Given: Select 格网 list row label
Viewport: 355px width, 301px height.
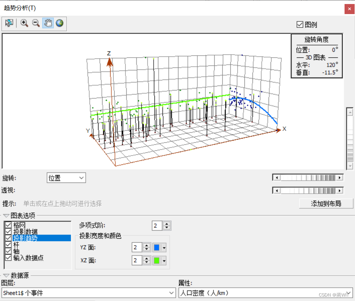Looking at the screenshot, I should [19, 225].
